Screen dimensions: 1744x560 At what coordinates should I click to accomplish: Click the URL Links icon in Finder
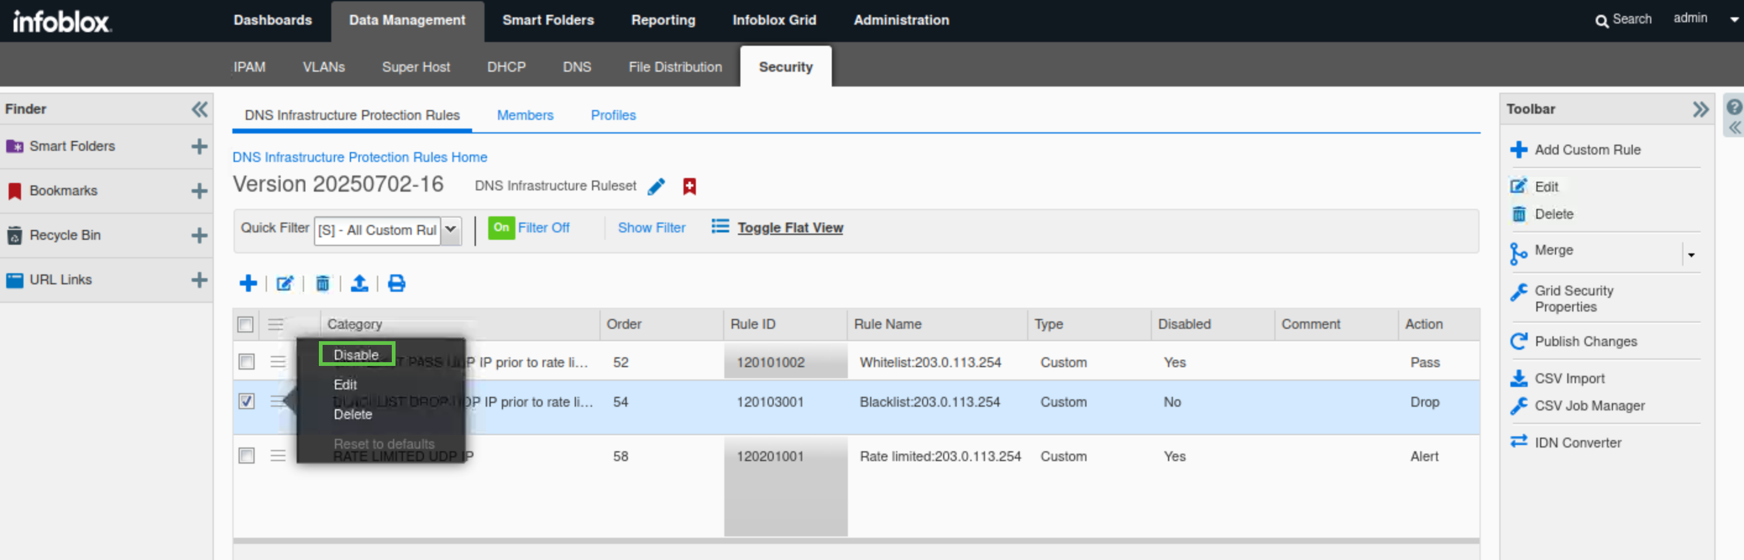(x=14, y=279)
